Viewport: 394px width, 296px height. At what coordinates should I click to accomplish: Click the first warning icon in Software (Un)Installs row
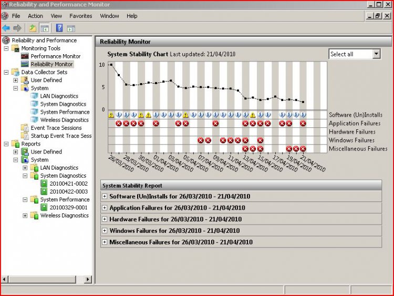pyautogui.click(x=111, y=115)
